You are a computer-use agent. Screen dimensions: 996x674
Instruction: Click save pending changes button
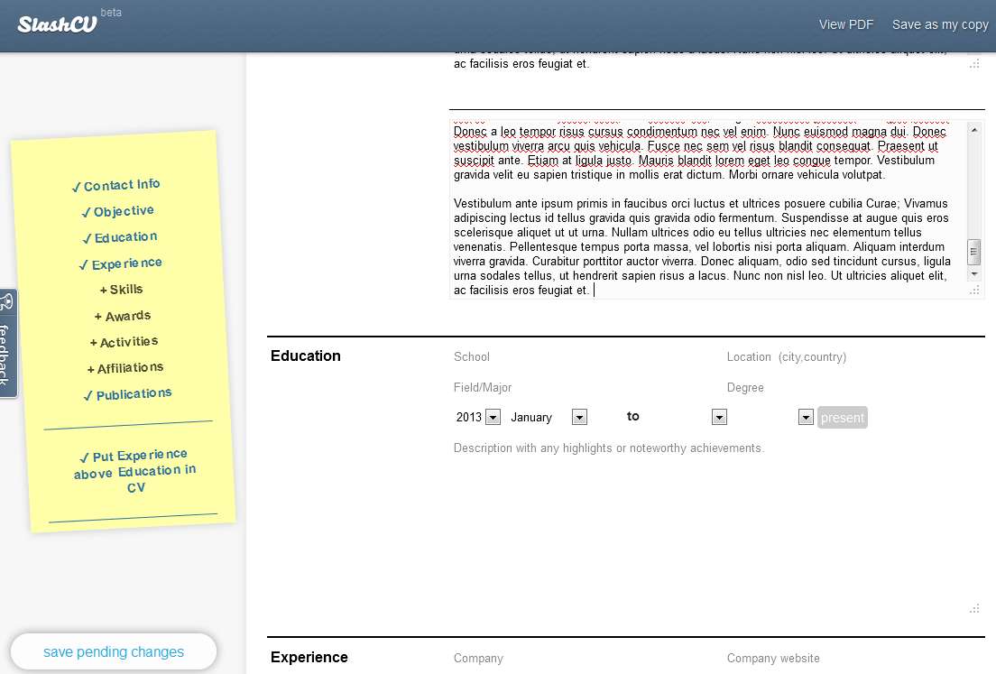[x=114, y=651]
